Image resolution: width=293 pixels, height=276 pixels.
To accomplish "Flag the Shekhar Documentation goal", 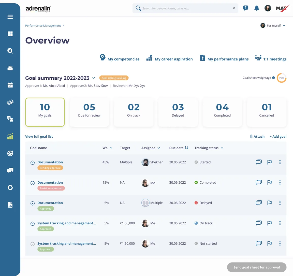I will (269, 162).
